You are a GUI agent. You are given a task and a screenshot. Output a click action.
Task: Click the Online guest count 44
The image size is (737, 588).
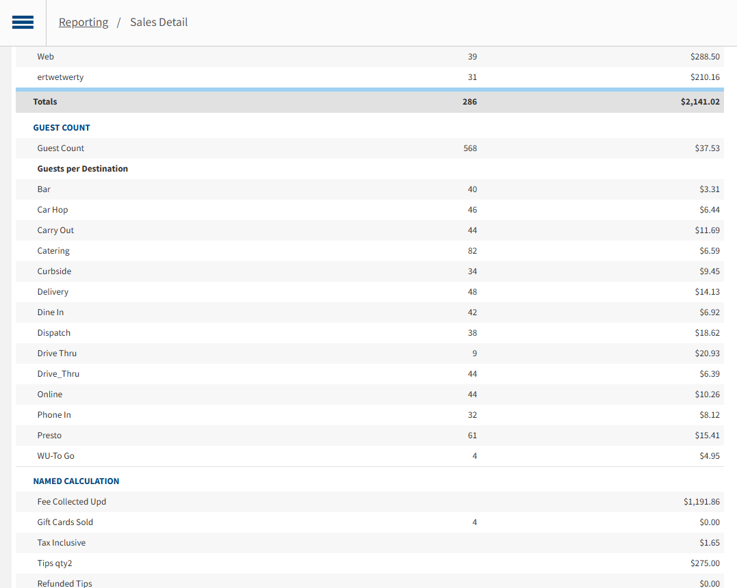tap(471, 394)
